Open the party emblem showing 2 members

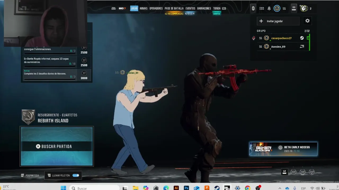point(304,8)
